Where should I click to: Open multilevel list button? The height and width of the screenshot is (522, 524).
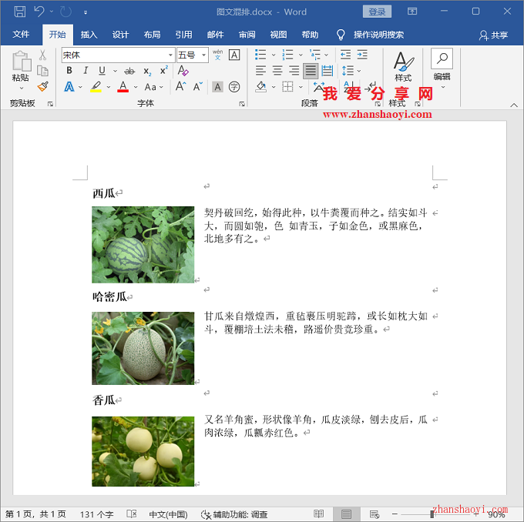coord(315,55)
